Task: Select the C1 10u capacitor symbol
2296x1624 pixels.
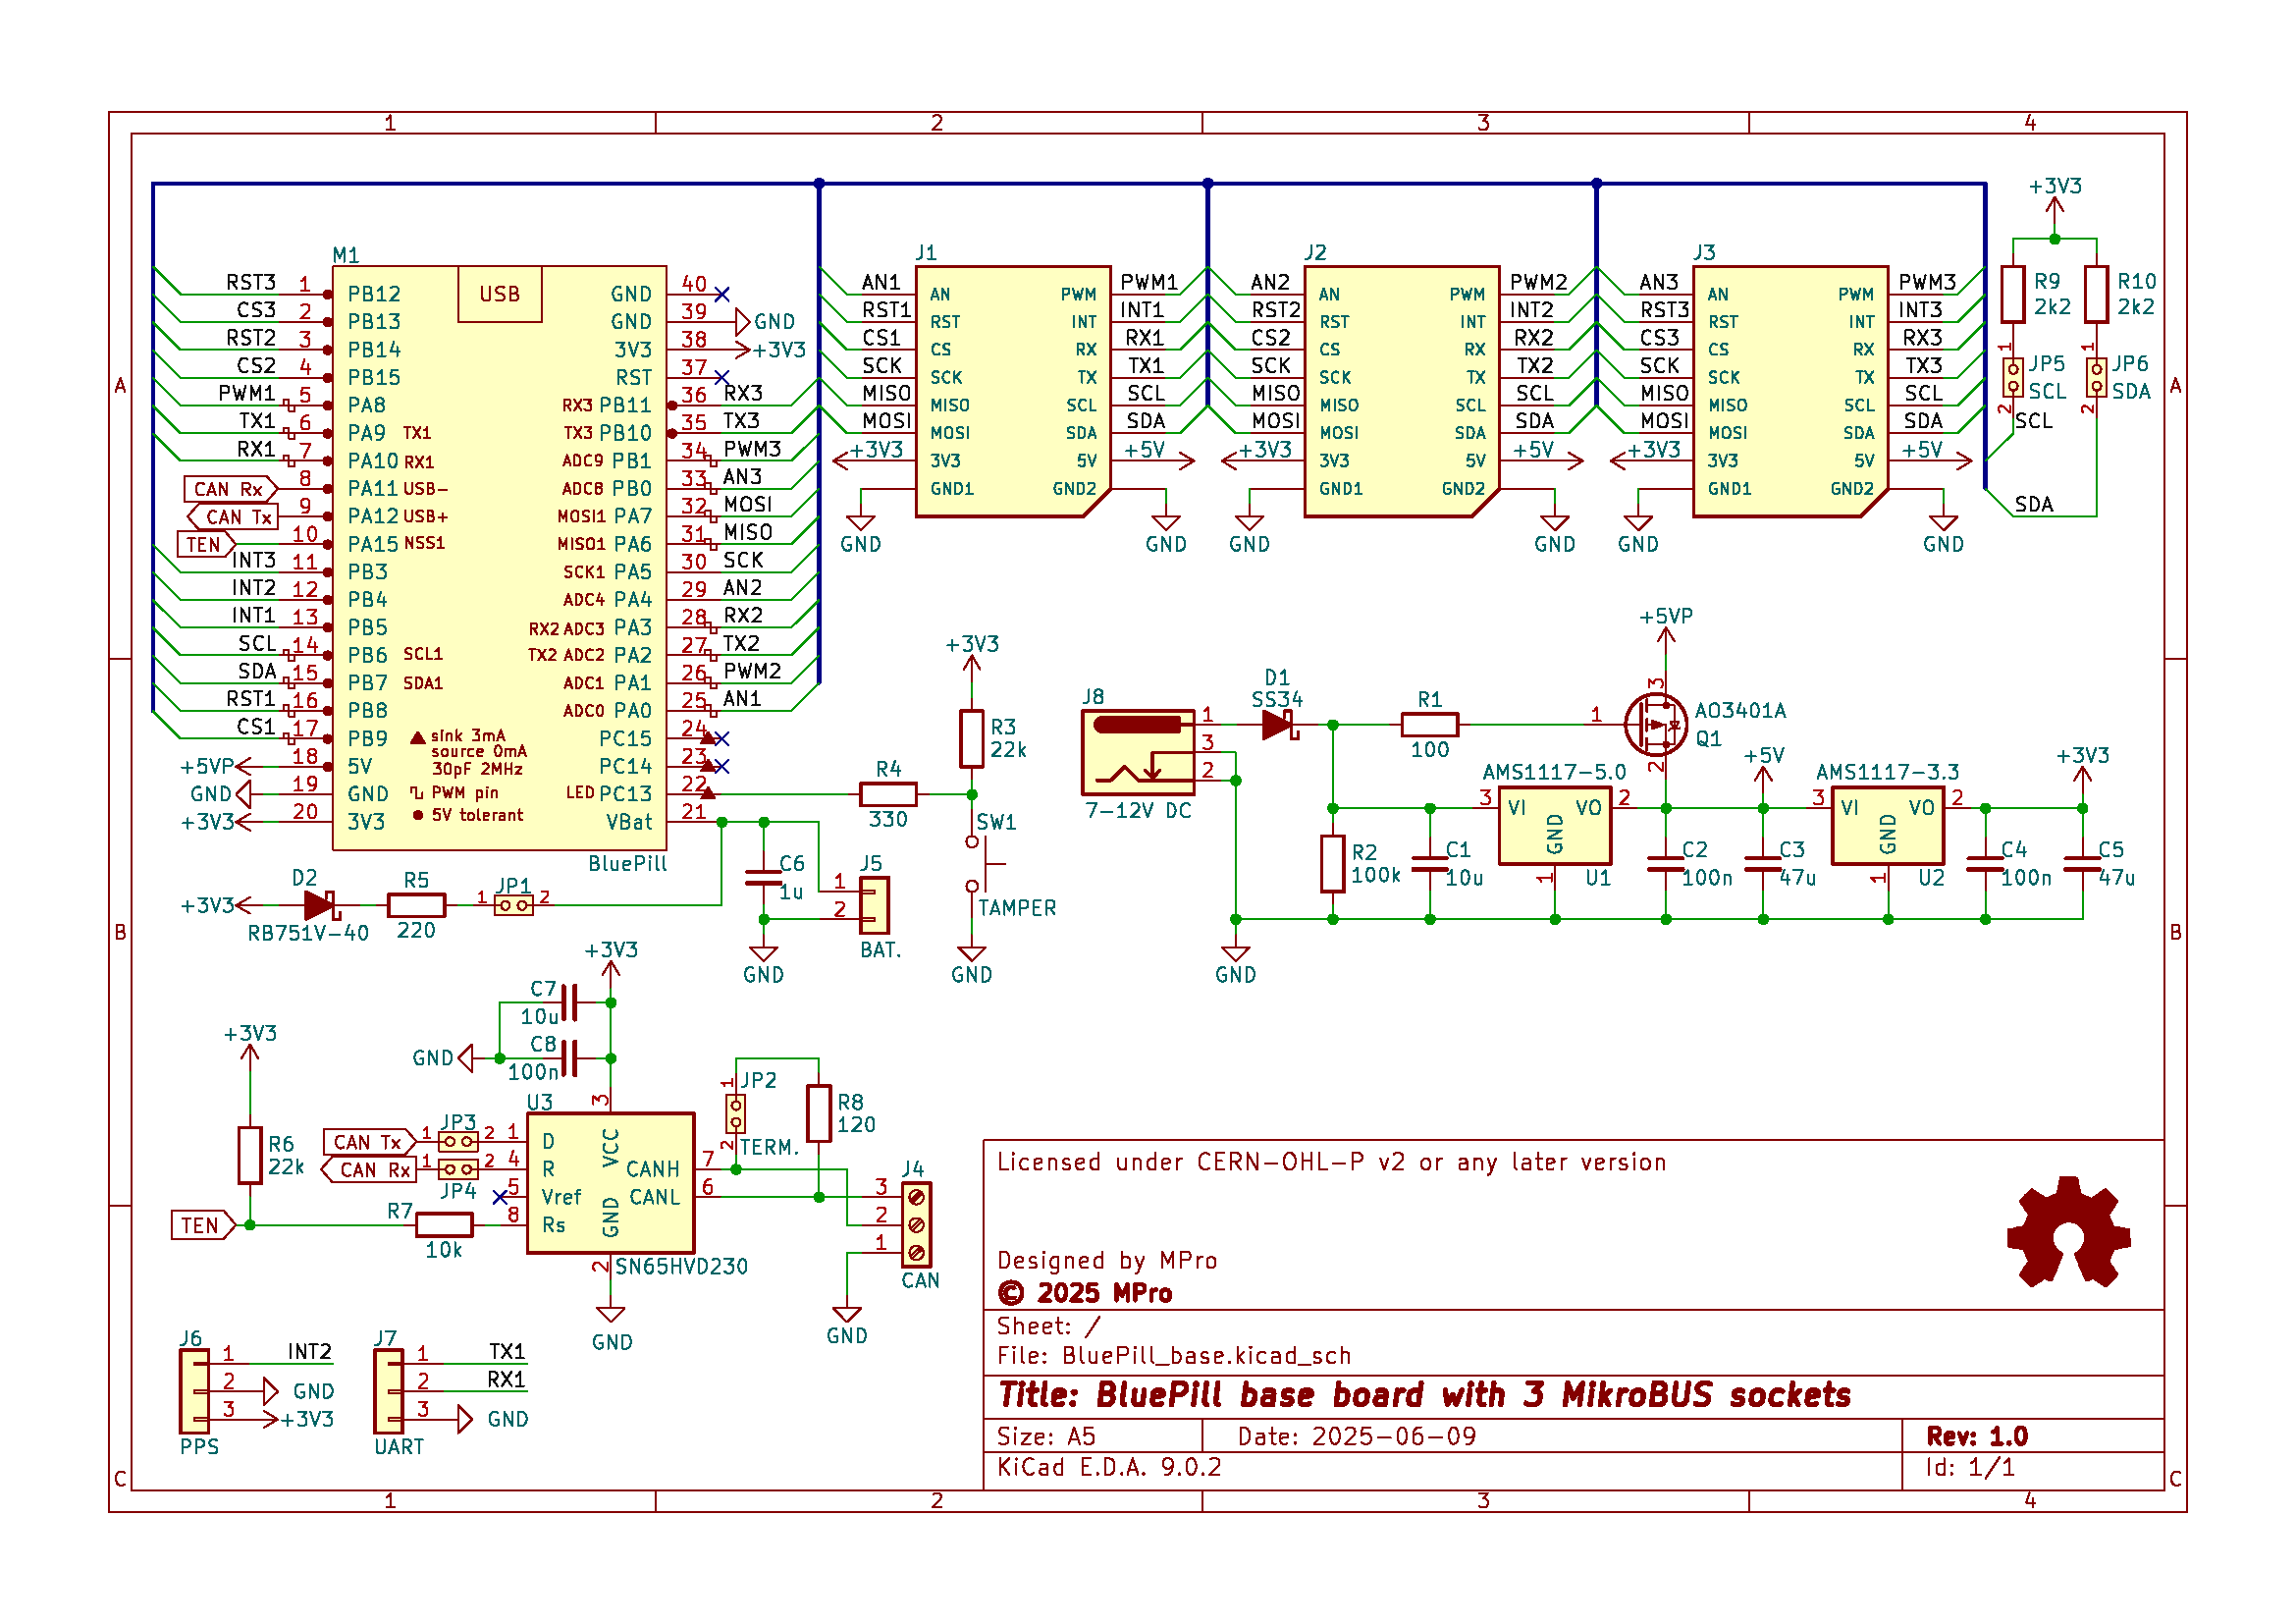Action: coord(1429,864)
